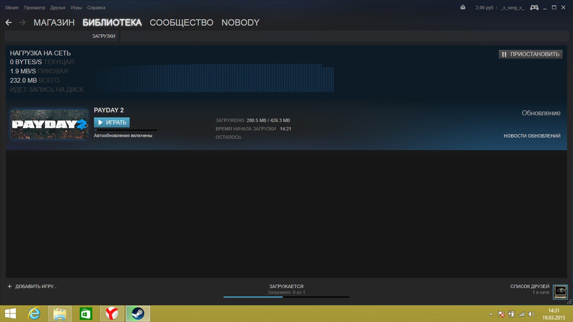The width and height of the screenshot is (573, 322).
Task: Open the Windows Start button
Action: pos(10,314)
